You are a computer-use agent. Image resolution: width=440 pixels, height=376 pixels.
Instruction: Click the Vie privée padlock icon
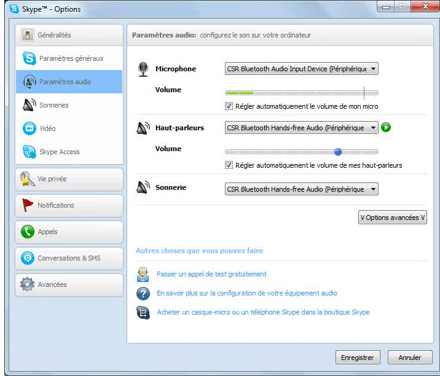(27, 179)
